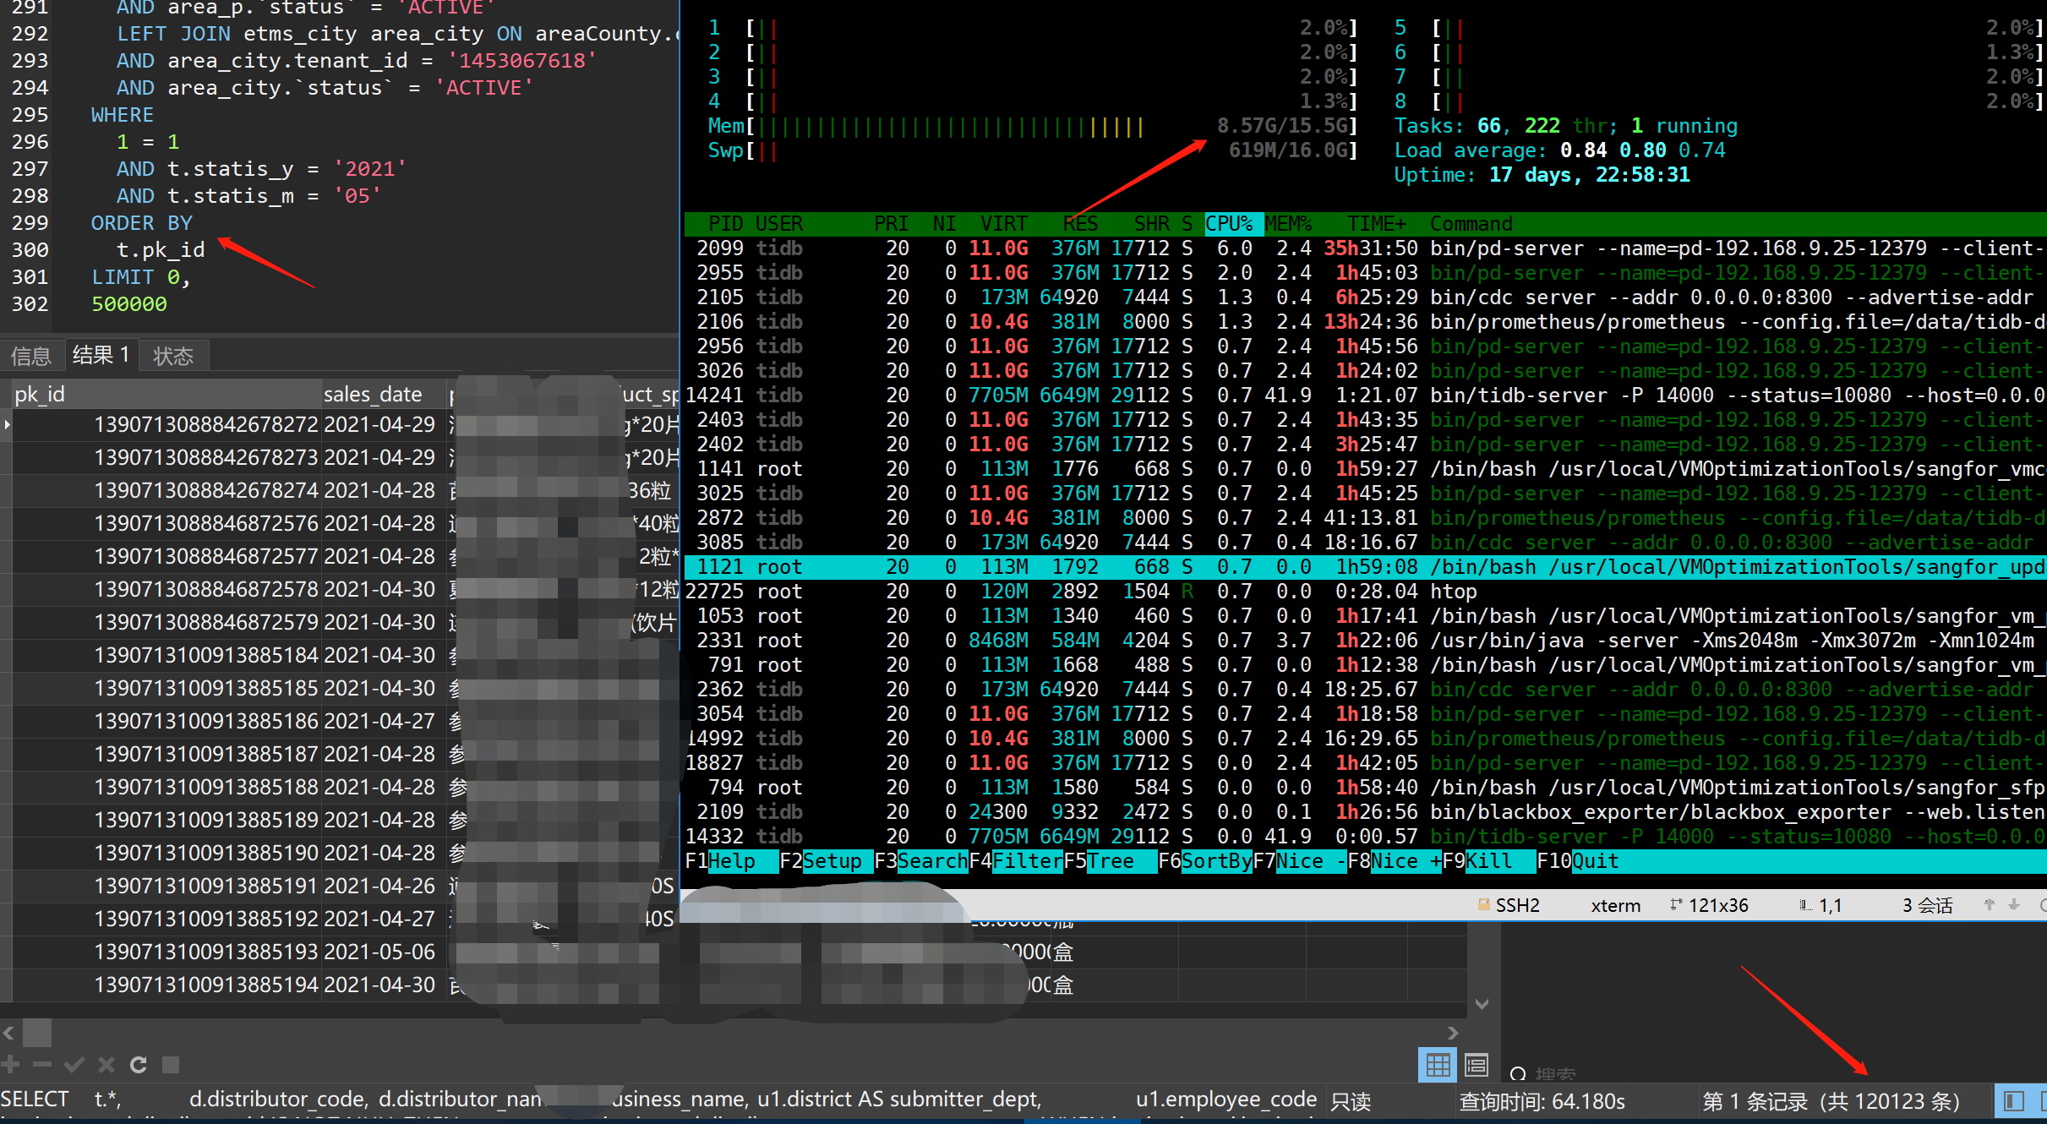This screenshot has height=1124, width=2047.
Task: Click the add record plus icon
Action: pyautogui.click(x=11, y=1065)
